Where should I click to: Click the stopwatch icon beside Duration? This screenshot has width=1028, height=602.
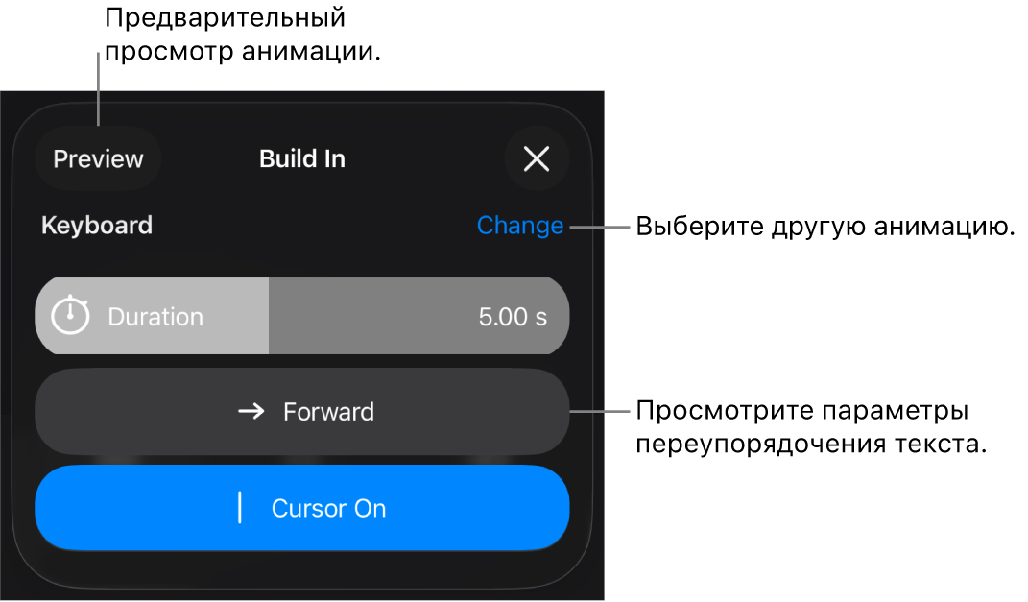70,316
